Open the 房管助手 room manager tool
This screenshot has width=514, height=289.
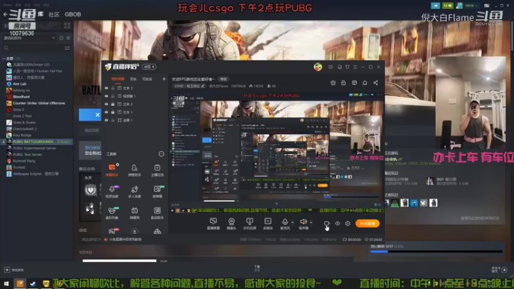(134, 170)
